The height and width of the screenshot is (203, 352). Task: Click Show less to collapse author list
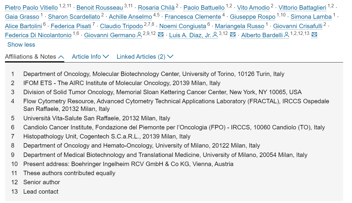[21, 45]
